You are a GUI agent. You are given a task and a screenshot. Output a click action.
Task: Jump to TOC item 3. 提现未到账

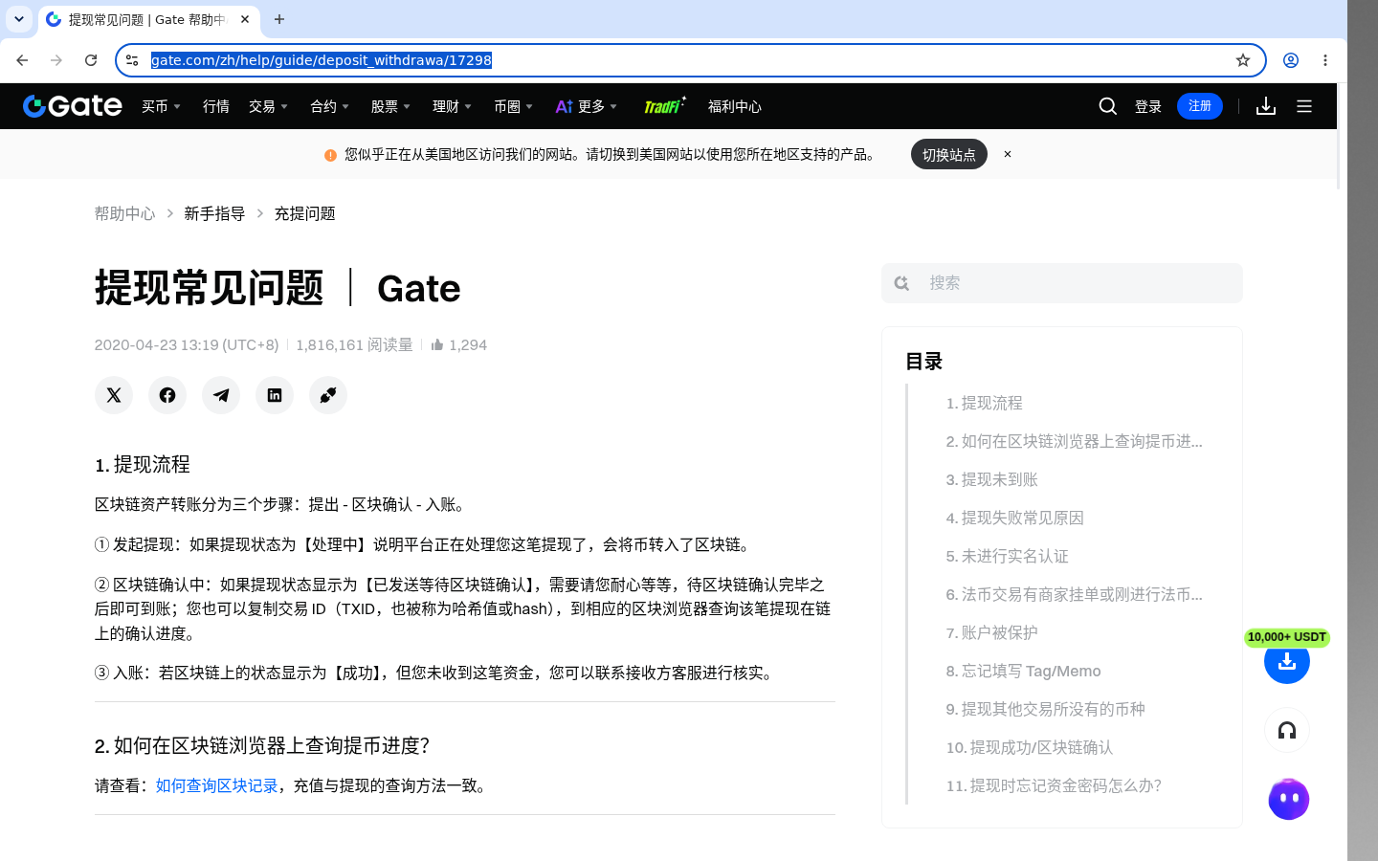coord(991,479)
